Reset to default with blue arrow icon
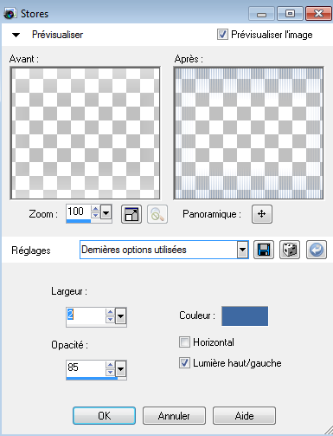This screenshot has height=436, width=333. tap(317, 250)
